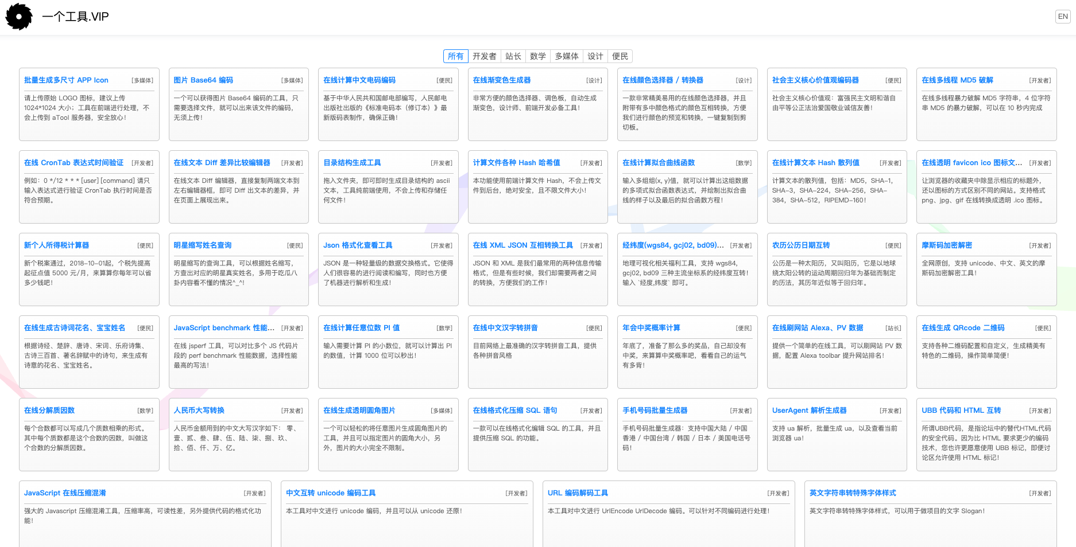Open 摩斯码加密解密 tool link

946,245
